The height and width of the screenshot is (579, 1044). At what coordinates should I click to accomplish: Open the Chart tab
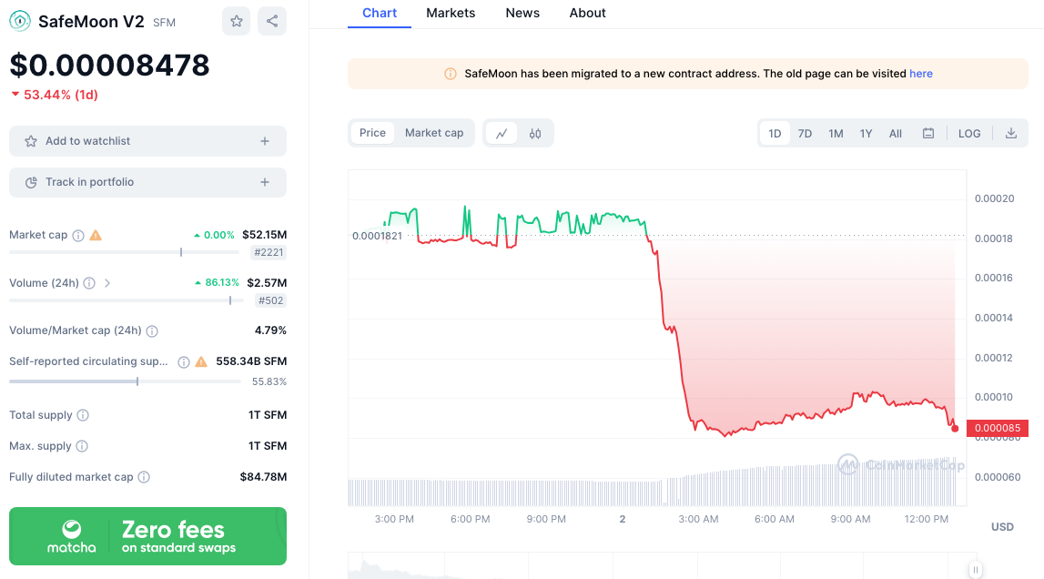[380, 14]
